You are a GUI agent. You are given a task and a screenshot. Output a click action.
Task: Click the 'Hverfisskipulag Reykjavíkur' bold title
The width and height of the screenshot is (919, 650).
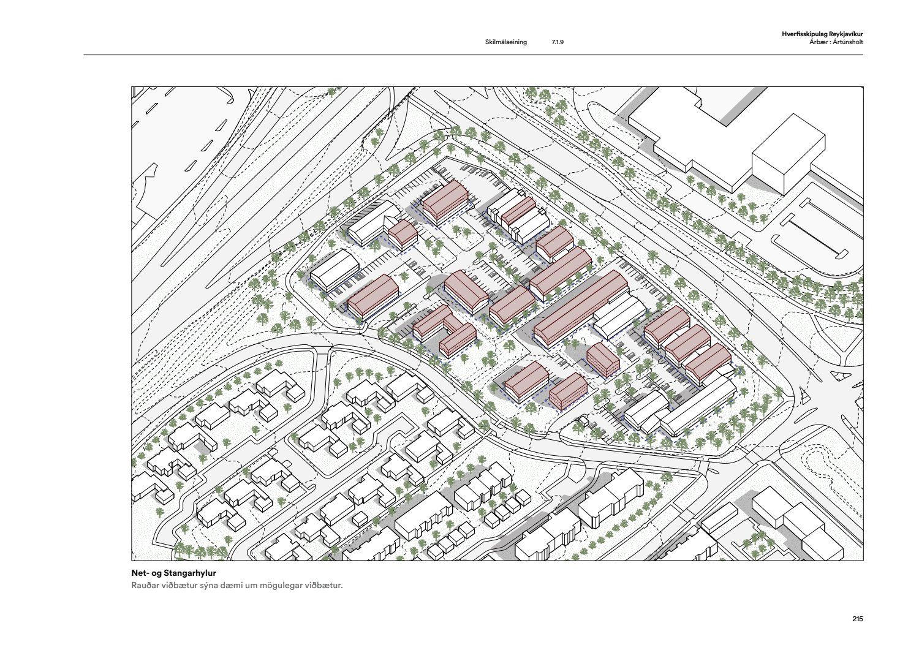click(x=822, y=35)
